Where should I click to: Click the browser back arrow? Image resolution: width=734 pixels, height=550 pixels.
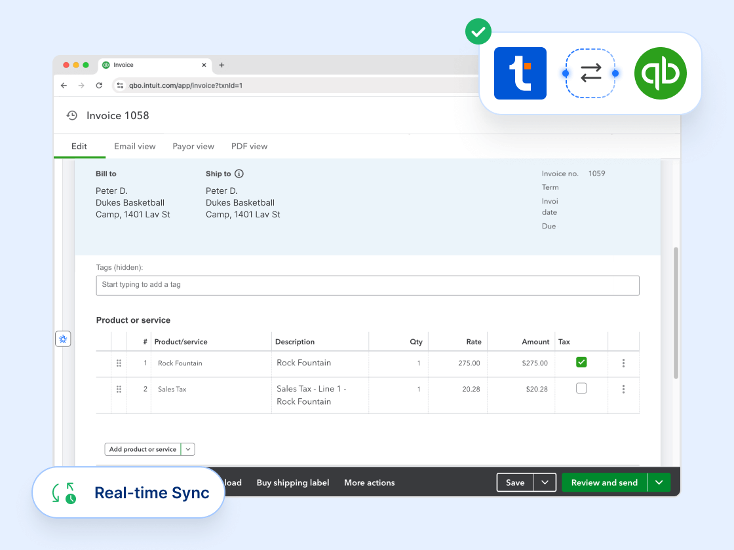click(x=63, y=85)
